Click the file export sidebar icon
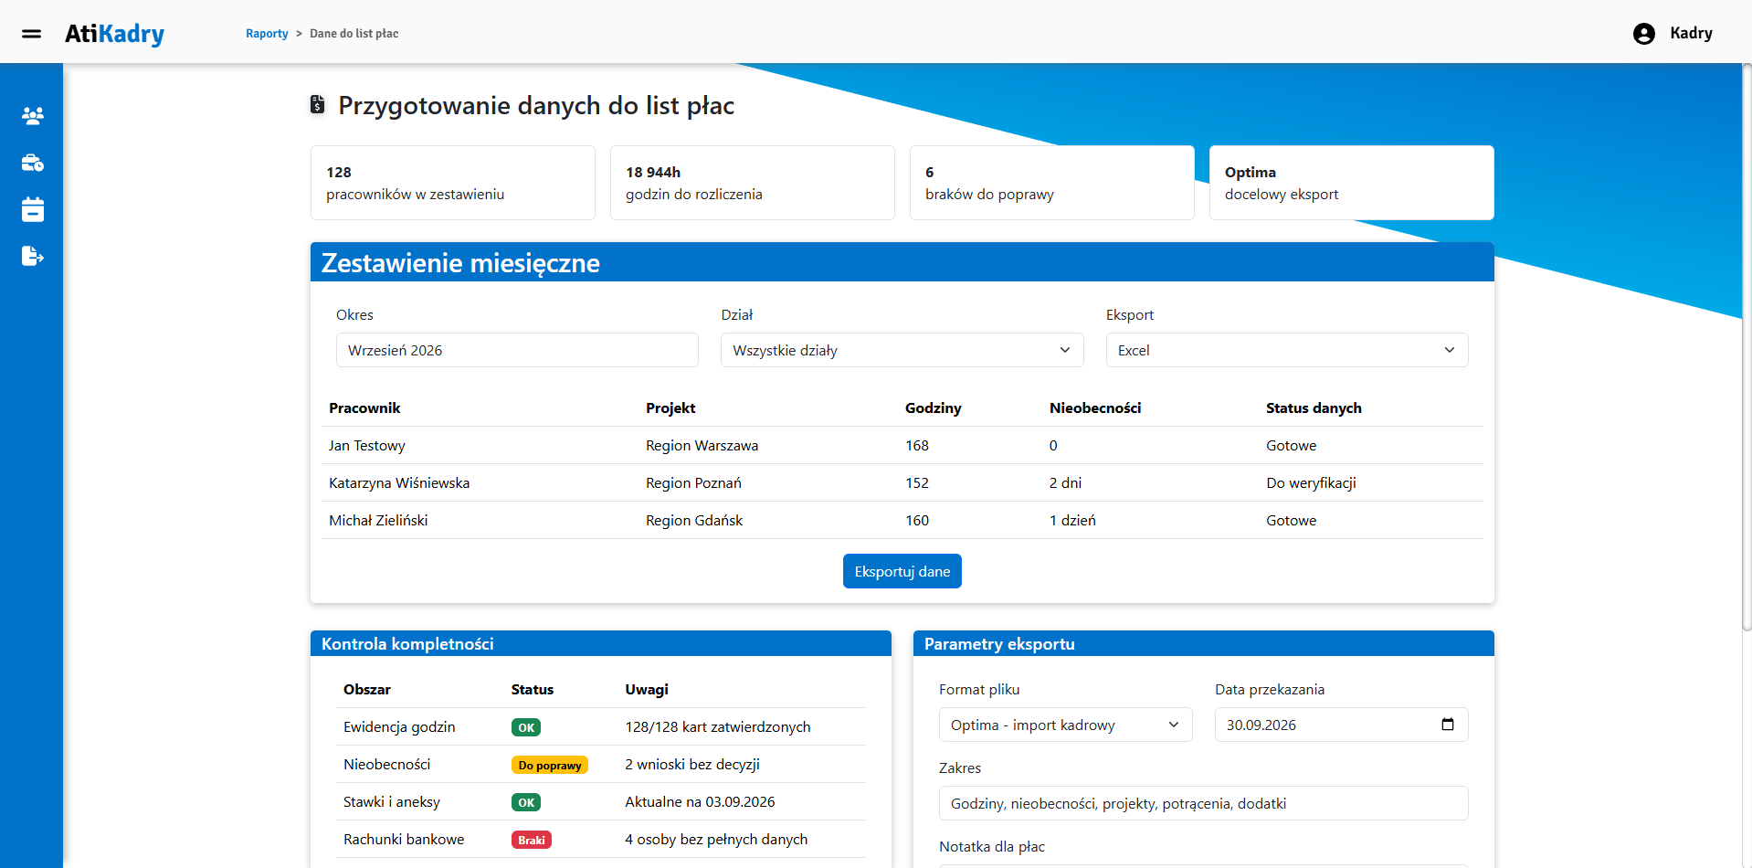Screen dimensions: 1752x868 (33, 256)
